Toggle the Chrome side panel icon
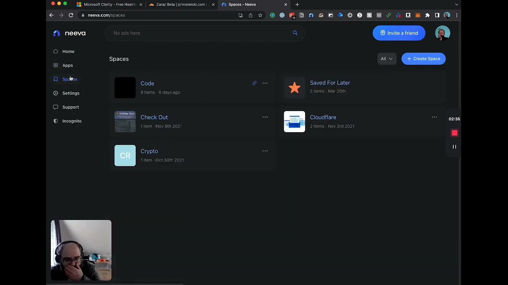Image resolution: width=508 pixels, height=285 pixels. point(437,15)
